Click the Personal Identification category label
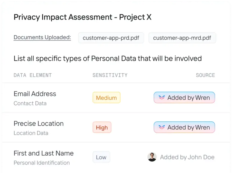 click(x=41, y=163)
